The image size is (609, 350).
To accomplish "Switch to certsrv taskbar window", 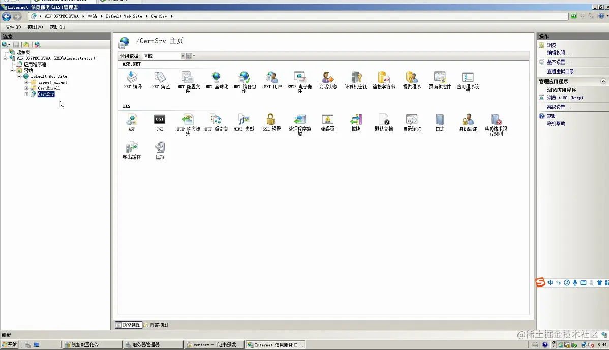I will pos(215,344).
